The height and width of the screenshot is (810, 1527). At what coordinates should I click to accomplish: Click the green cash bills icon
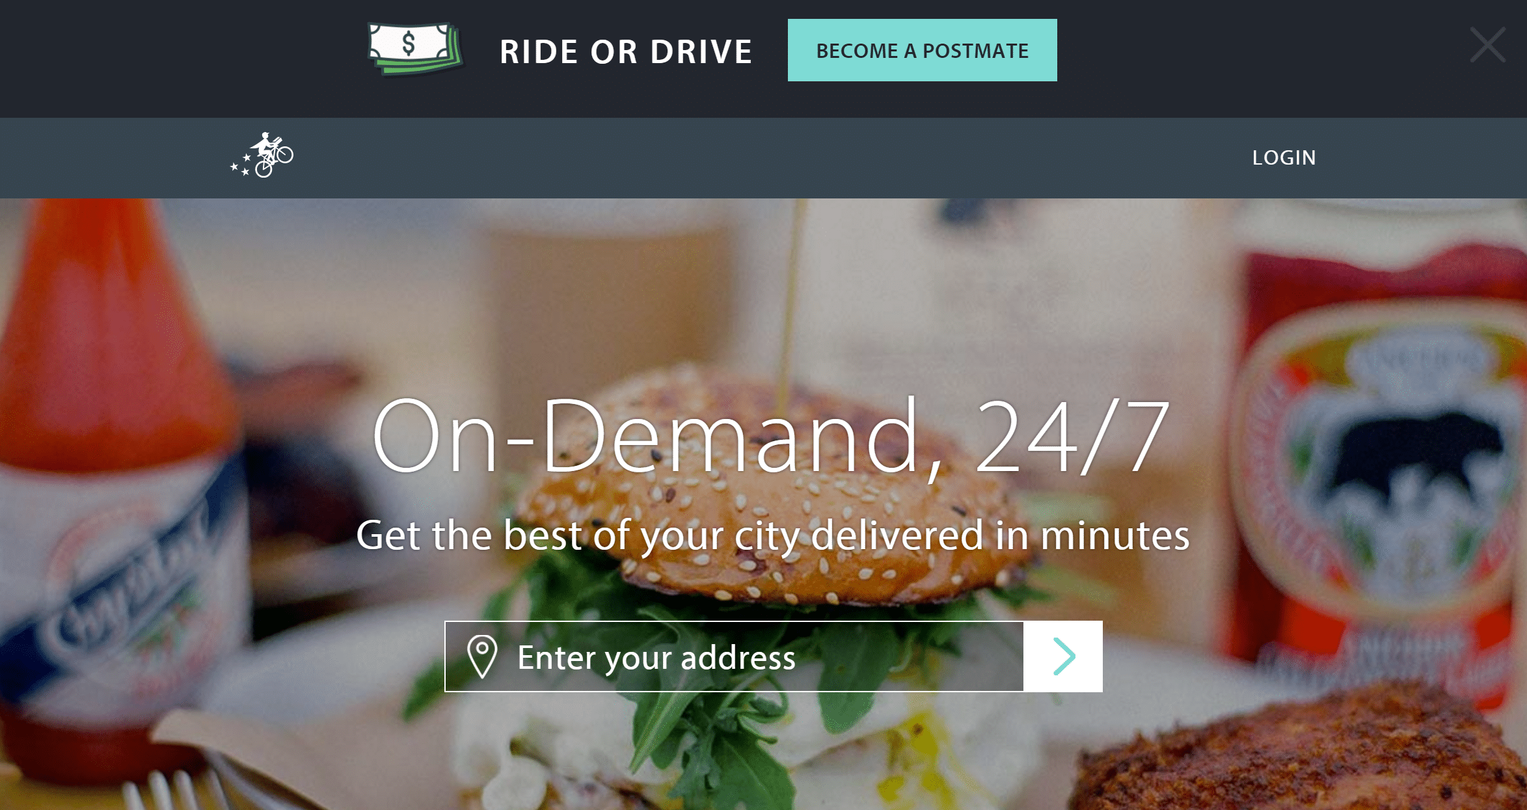415,49
